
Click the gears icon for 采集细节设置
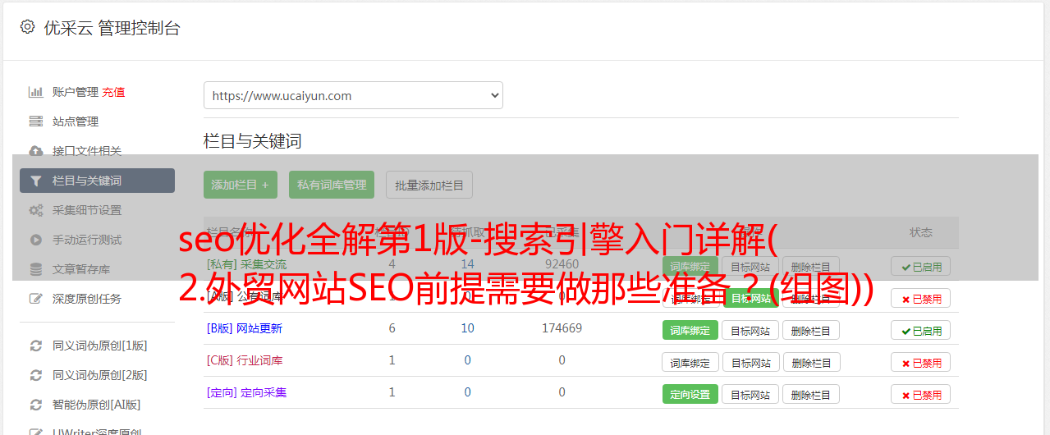point(35,210)
